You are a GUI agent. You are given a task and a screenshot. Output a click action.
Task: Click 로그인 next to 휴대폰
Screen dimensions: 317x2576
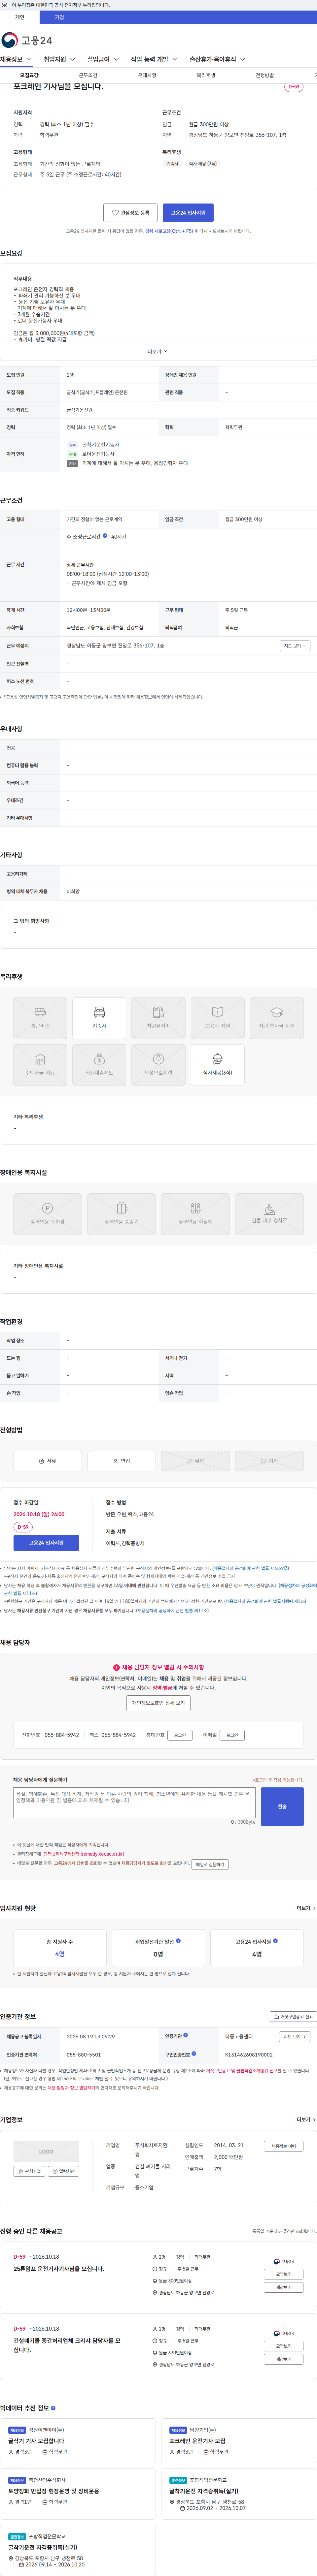[180, 1735]
